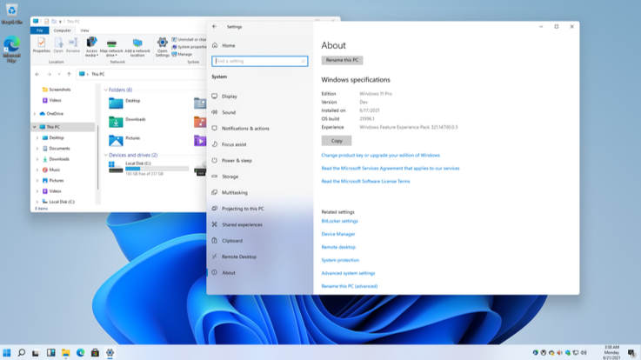Expand OneDrive in navigation tree
This screenshot has height=360, width=641.
pyautogui.click(x=35, y=114)
